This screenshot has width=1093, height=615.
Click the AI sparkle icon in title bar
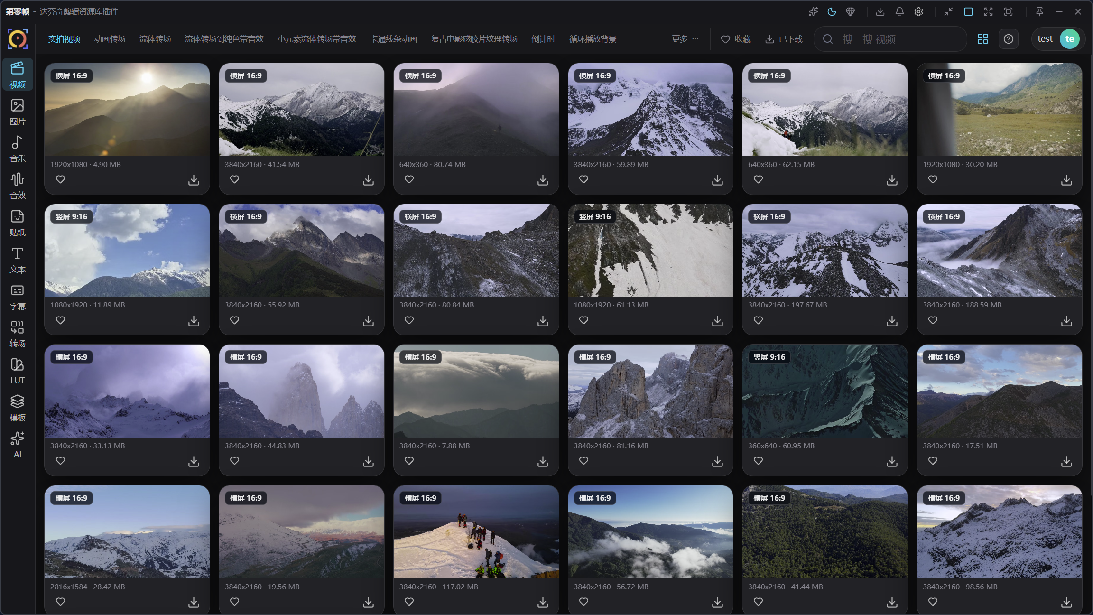(x=813, y=12)
